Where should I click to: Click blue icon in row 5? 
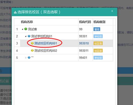click(x=29, y=57)
